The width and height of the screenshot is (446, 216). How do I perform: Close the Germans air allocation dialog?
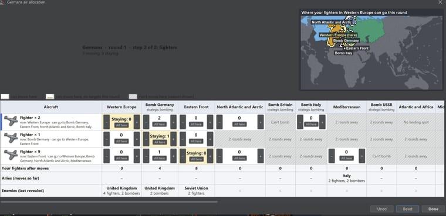pyautogui.click(x=440, y=2)
